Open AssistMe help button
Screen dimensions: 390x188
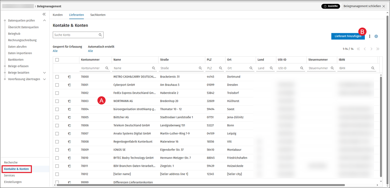click(x=330, y=6)
